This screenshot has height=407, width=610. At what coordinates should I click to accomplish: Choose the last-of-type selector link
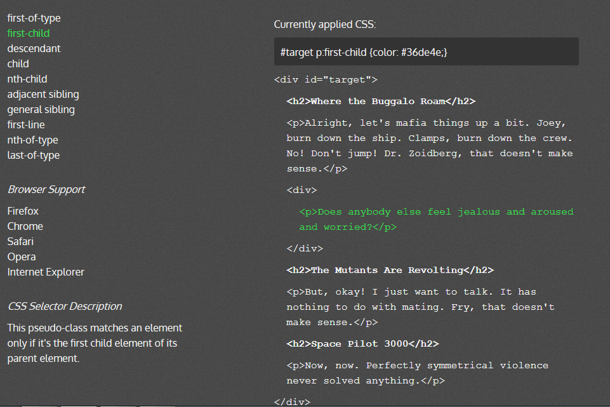[x=34, y=156]
